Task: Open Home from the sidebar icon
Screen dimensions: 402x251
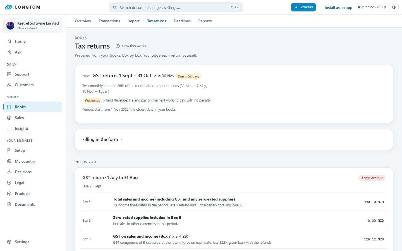Action: pyautogui.click(x=9, y=41)
